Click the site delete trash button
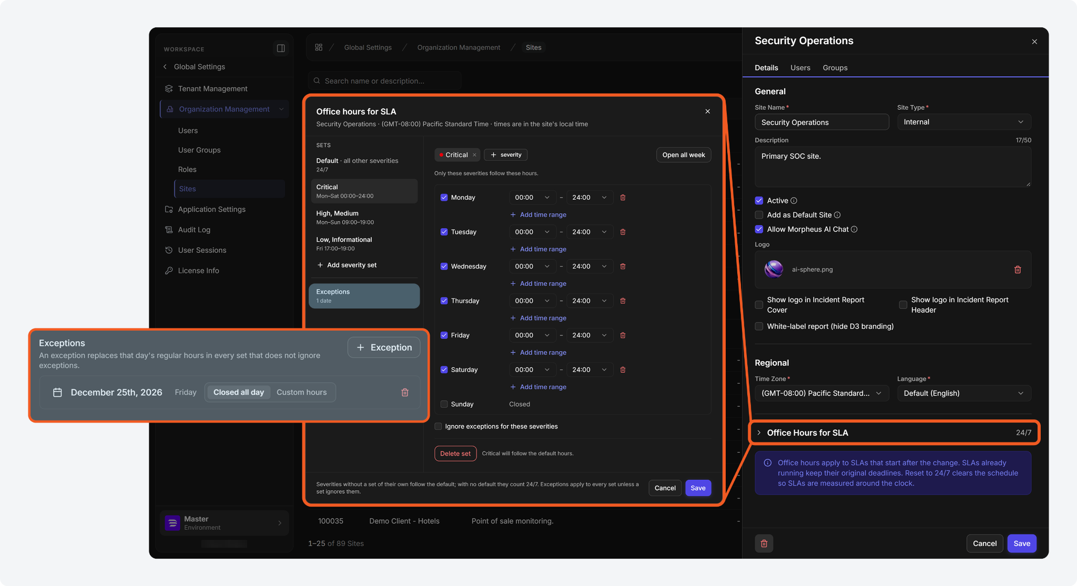Screen dimensions: 1077x586 (764, 543)
